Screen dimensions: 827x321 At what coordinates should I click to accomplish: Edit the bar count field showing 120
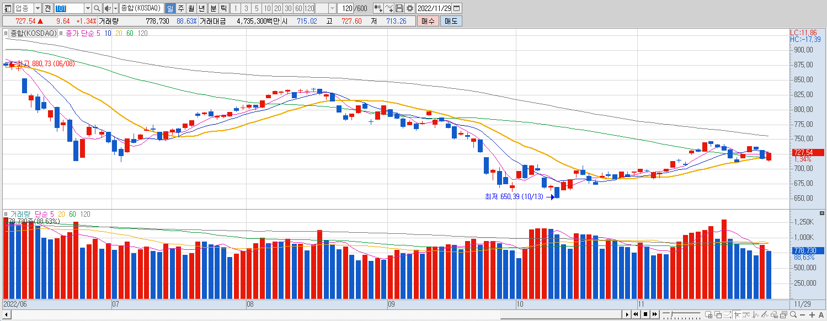pyautogui.click(x=345, y=8)
